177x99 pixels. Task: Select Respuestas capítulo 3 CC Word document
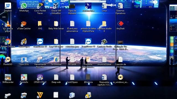click(x=104, y=80)
